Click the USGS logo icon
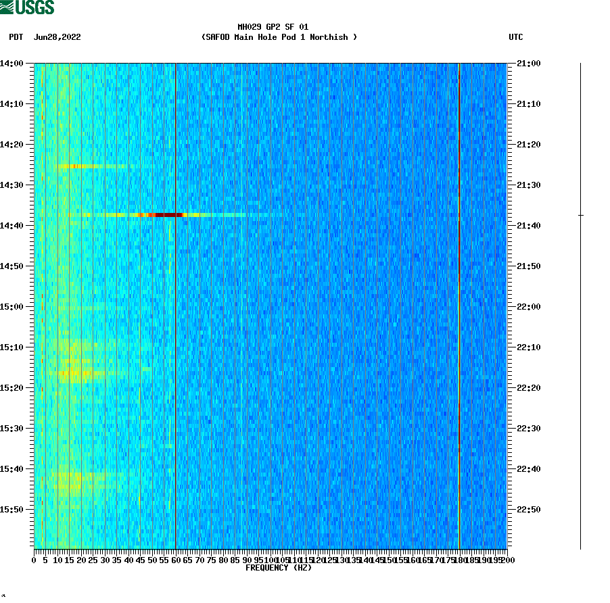 click(27, 8)
